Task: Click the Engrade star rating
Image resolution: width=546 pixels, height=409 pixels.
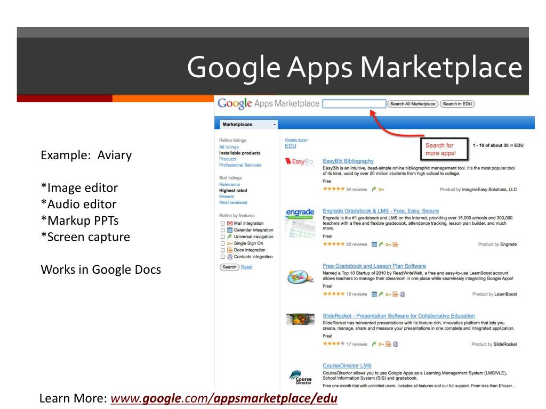Action: pos(334,244)
